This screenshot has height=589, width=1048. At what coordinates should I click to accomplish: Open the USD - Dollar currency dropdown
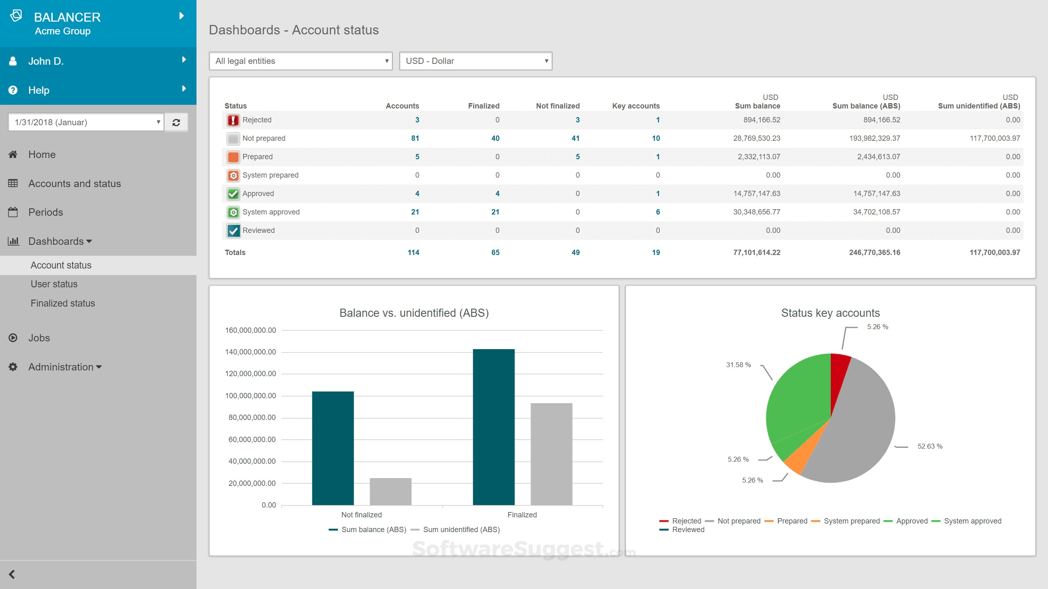[x=476, y=61]
